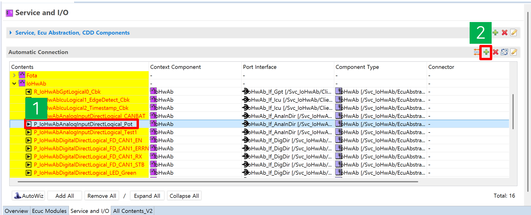The width and height of the screenshot is (531, 215).
Task: Click the IoHwAb component icon in tree
Action: click(x=22, y=83)
